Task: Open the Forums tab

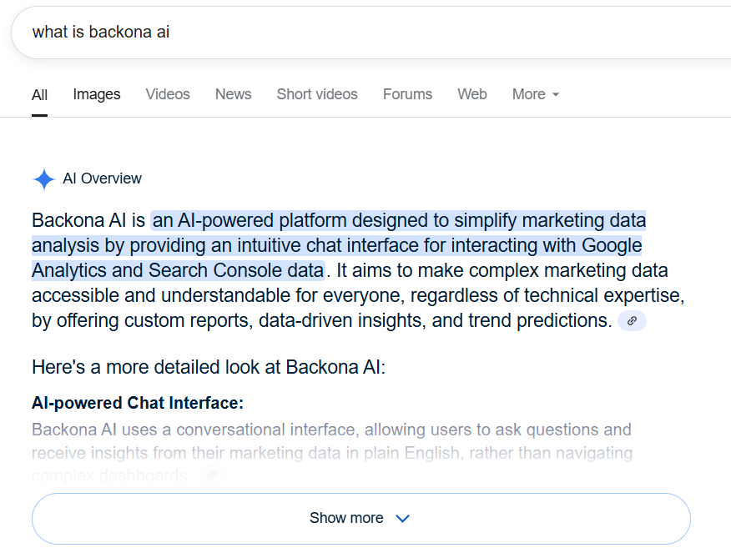Action: 407,94
